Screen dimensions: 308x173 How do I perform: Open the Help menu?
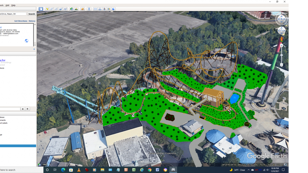(13, 5)
